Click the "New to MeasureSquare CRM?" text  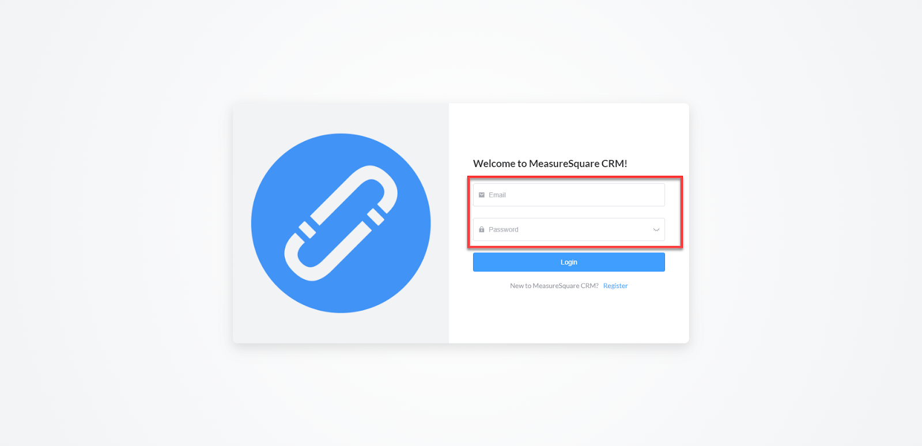click(554, 286)
